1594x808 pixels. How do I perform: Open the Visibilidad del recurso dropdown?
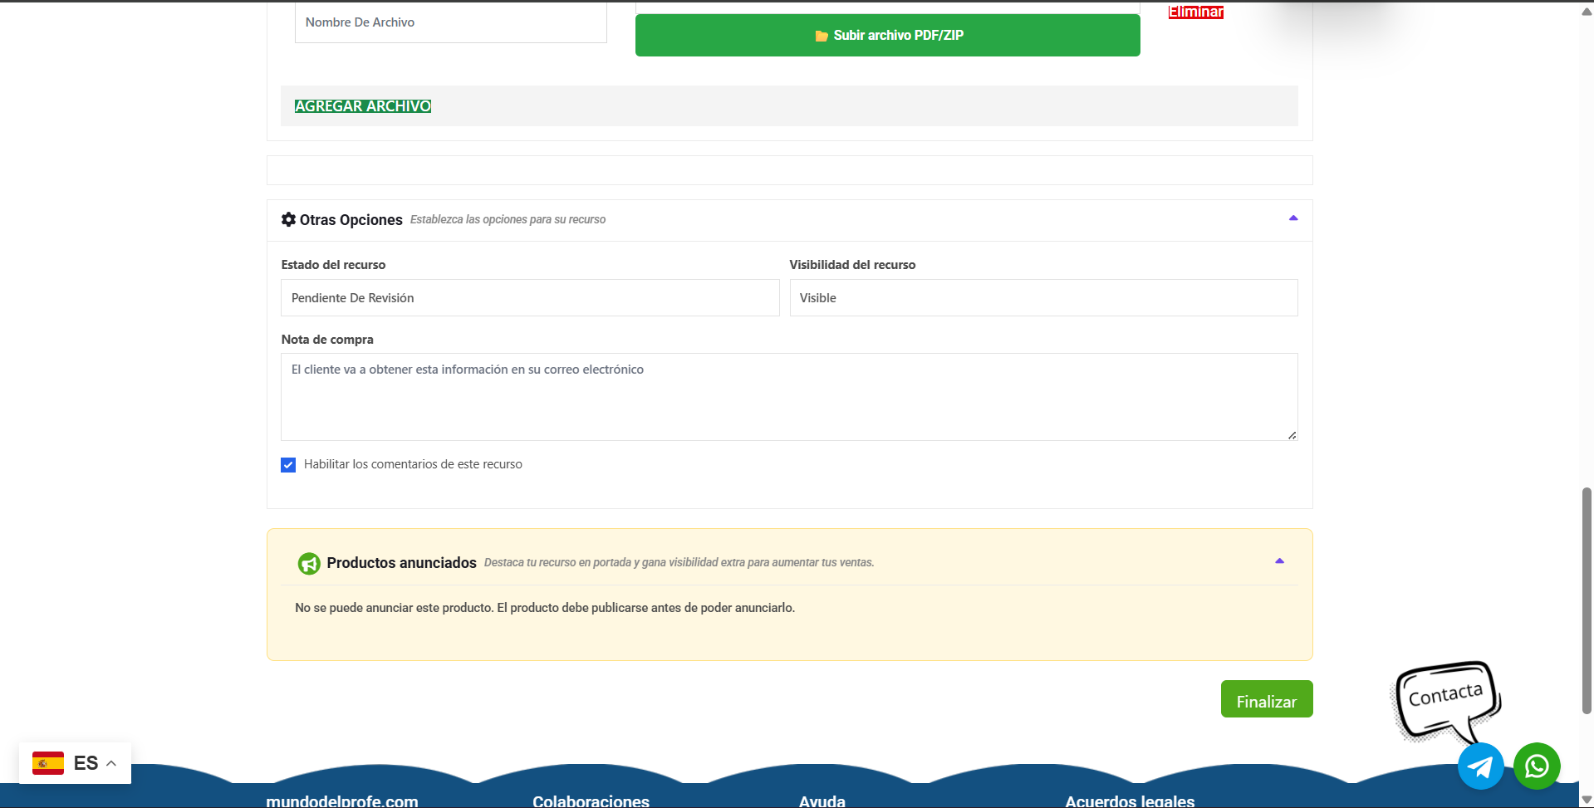click(1042, 298)
